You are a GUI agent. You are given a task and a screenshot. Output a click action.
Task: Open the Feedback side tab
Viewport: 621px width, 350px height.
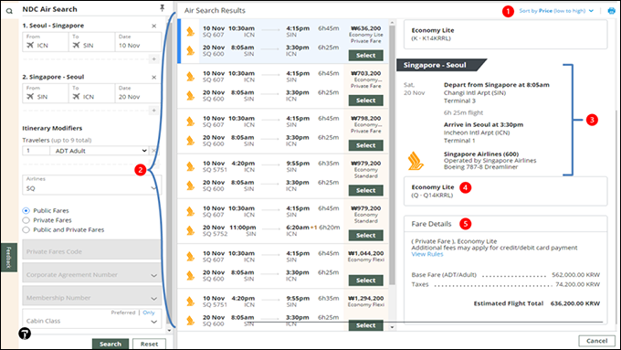click(x=9, y=258)
